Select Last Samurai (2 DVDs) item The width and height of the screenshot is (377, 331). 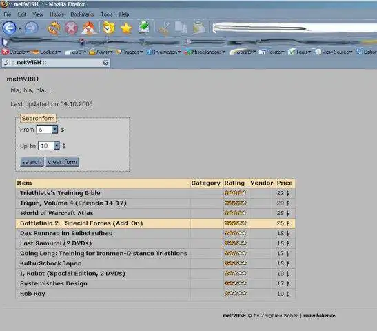tap(56, 243)
